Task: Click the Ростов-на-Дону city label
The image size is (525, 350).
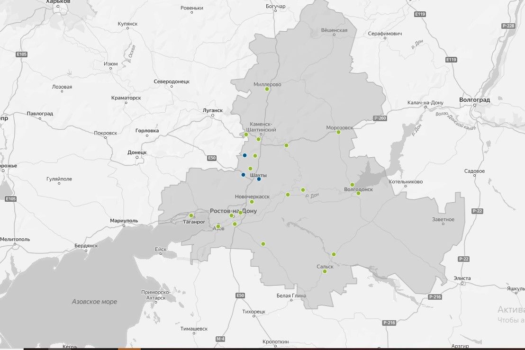Action: tap(233, 211)
